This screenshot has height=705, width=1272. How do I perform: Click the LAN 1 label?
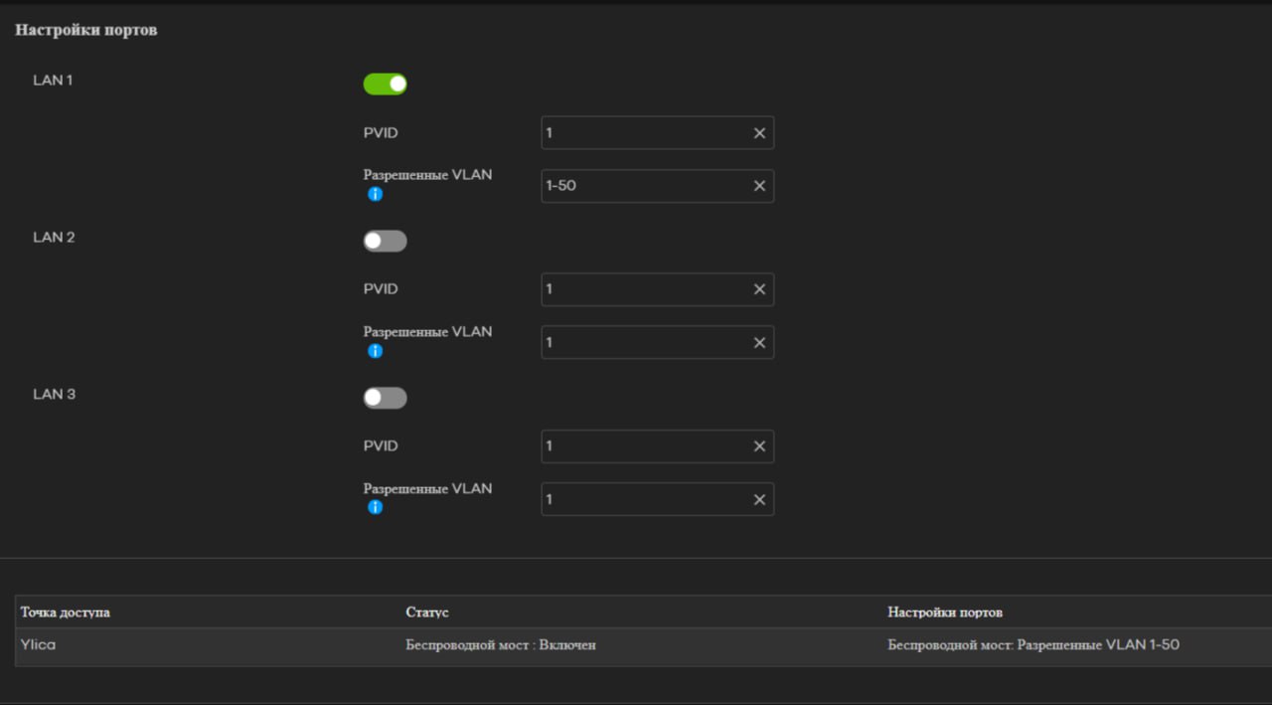coord(53,81)
